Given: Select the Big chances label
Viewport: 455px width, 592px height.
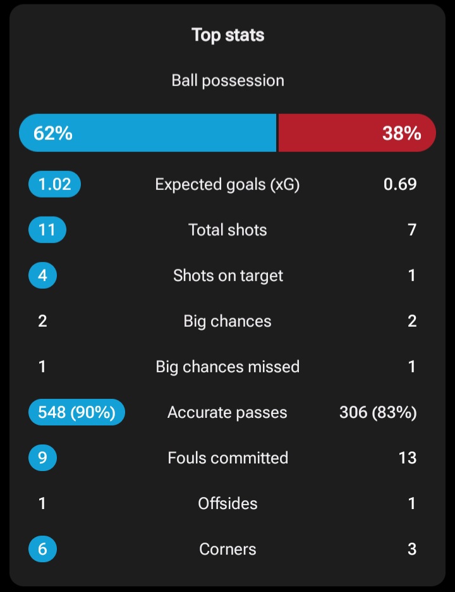Looking at the screenshot, I should tap(227, 321).
